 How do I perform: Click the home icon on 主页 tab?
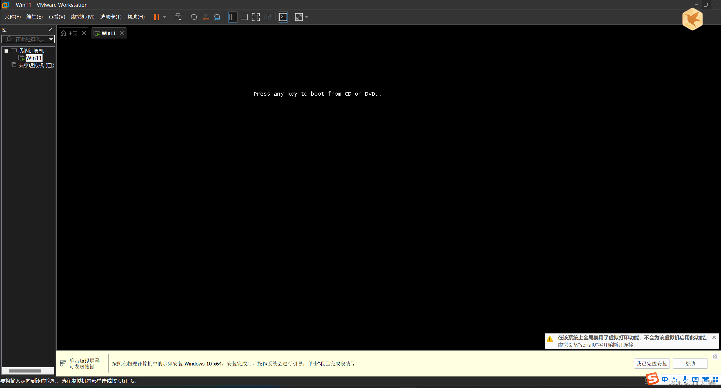63,33
